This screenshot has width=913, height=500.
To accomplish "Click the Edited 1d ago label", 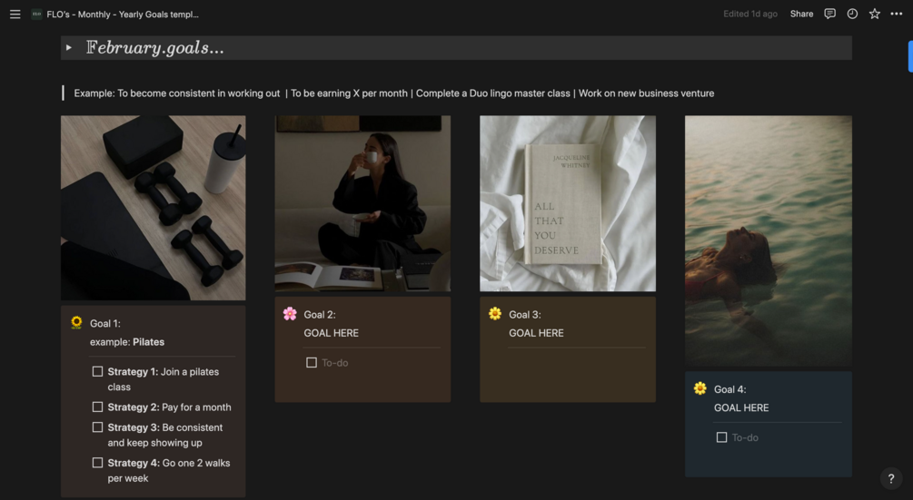I will pyautogui.click(x=750, y=14).
